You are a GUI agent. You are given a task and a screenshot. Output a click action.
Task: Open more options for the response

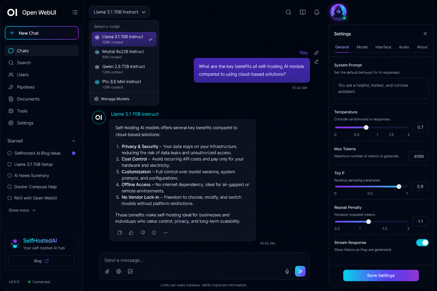[166, 233]
